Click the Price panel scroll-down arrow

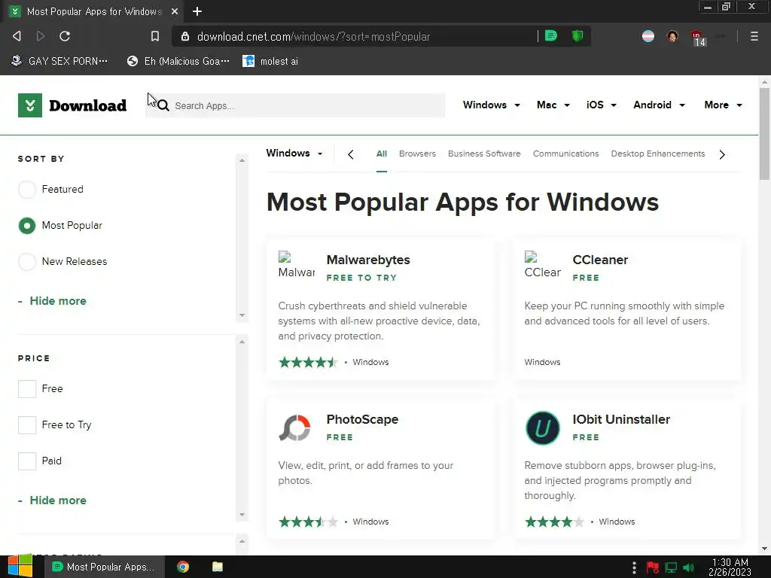(x=242, y=515)
